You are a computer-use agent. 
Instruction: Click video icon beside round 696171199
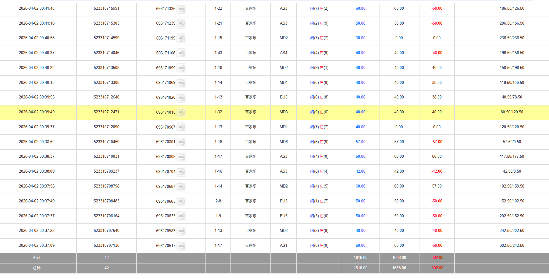182,39
